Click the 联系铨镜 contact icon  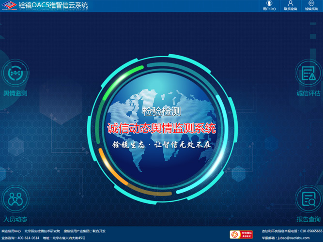pyautogui.click(x=290, y=4)
